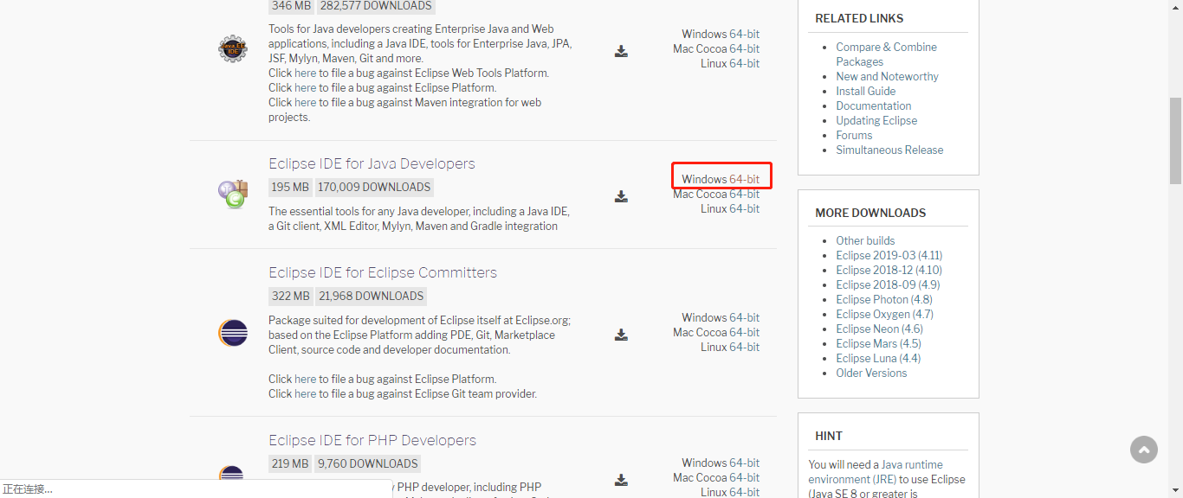Click 'here' to file Maven integration bug
Viewport: 1183px width, 498px height.
[305, 103]
